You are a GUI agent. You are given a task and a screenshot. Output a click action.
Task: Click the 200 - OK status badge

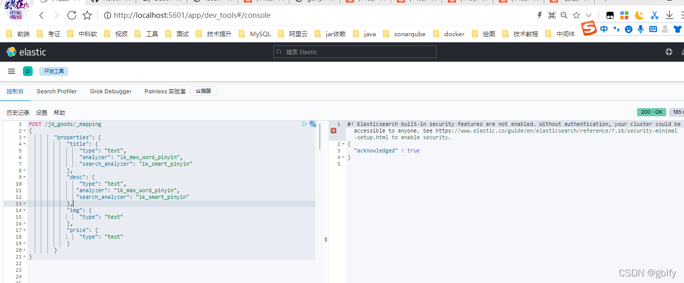pyautogui.click(x=651, y=112)
